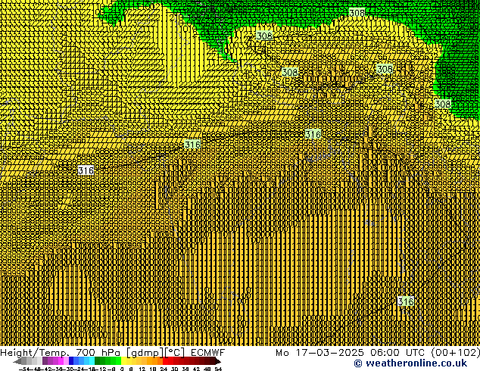Open the weatheronline.co.uk link
Image resolution: width=480 pixels, height=371 pixels.
tap(410, 363)
